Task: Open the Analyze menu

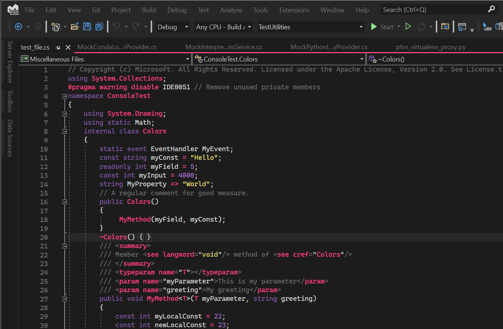Action: (x=231, y=10)
